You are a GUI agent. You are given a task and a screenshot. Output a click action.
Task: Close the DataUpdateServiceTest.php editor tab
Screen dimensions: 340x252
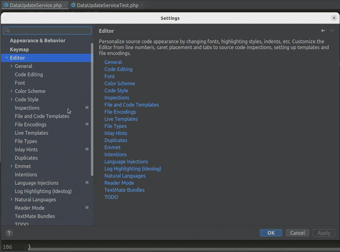pyautogui.click(x=142, y=5)
